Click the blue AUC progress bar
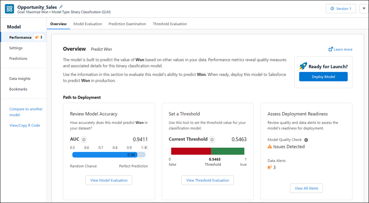Image resolution: width=369 pixels, height=203 pixels. pyautogui.click(x=105, y=154)
